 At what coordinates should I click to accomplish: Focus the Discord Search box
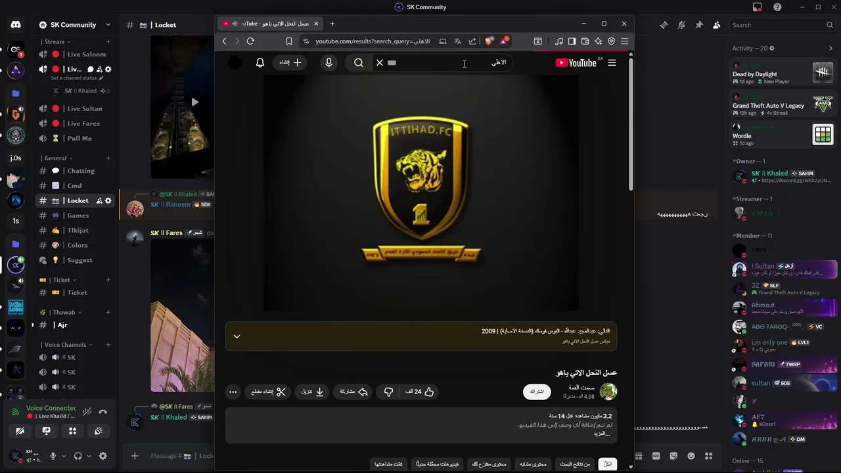pyautogui.click(x=783, y=25)
